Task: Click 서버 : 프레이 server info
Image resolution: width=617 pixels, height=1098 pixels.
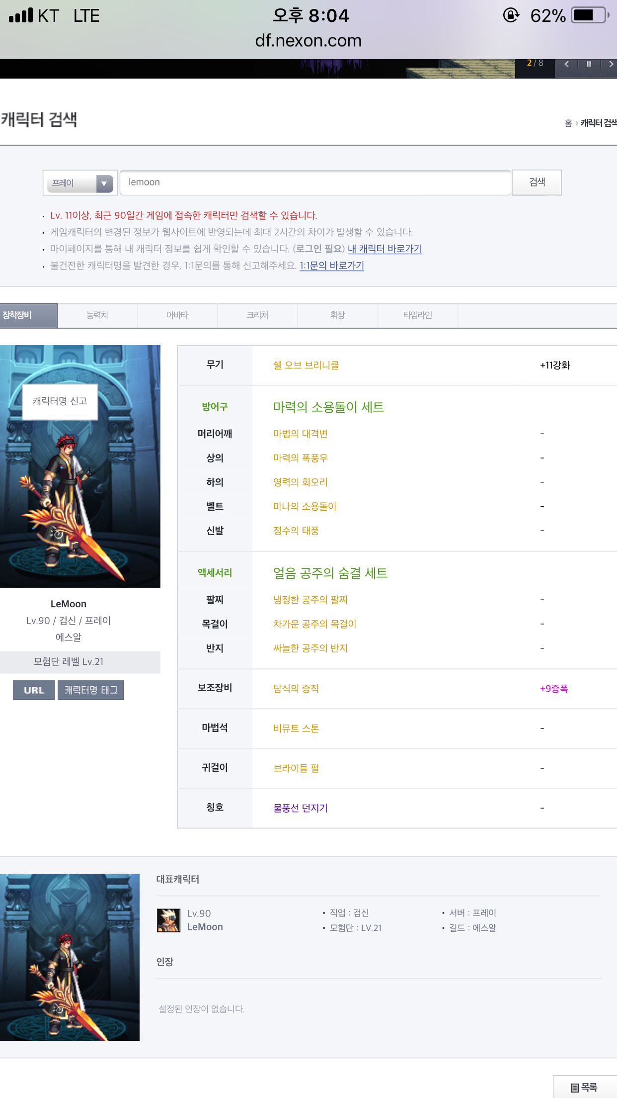Action: tap(473, 913)
